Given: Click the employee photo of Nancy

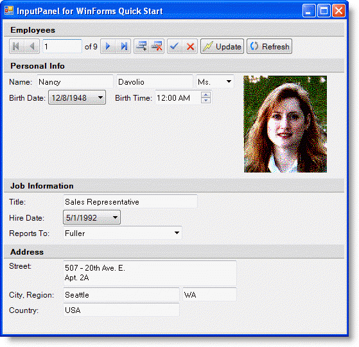Looking at the screenshot, I should click(285, 124).
